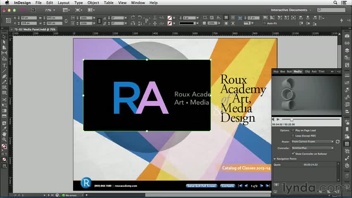Choose the Hand tool
This screenshot has height=198, width=352.
(4, 134)
